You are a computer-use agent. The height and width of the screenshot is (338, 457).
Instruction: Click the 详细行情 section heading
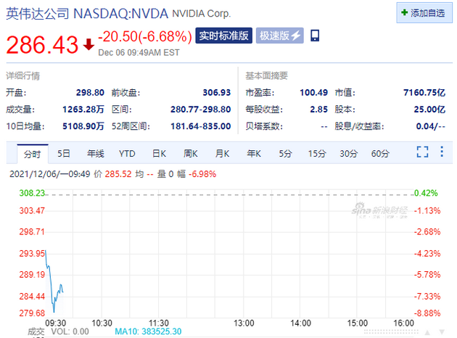(x=23, y=75)
